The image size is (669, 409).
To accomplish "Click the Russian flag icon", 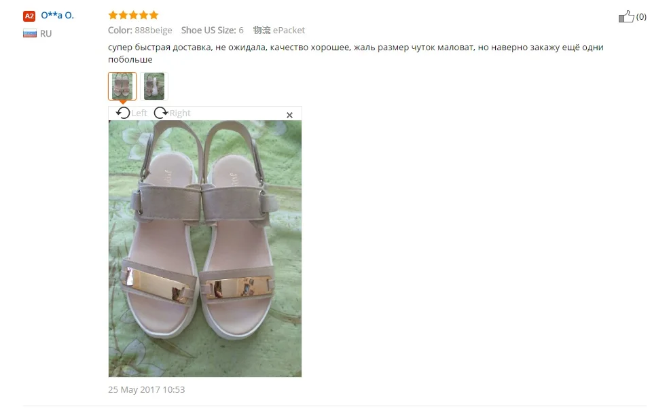I will 29,33.
